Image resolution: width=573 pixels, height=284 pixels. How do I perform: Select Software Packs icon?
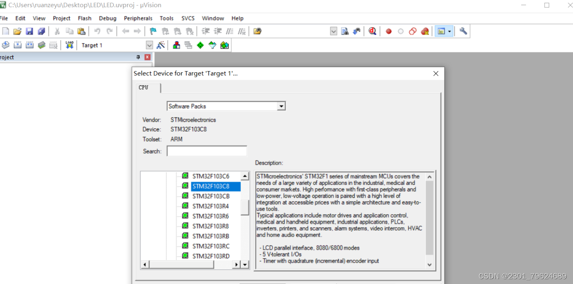[212, 45]
